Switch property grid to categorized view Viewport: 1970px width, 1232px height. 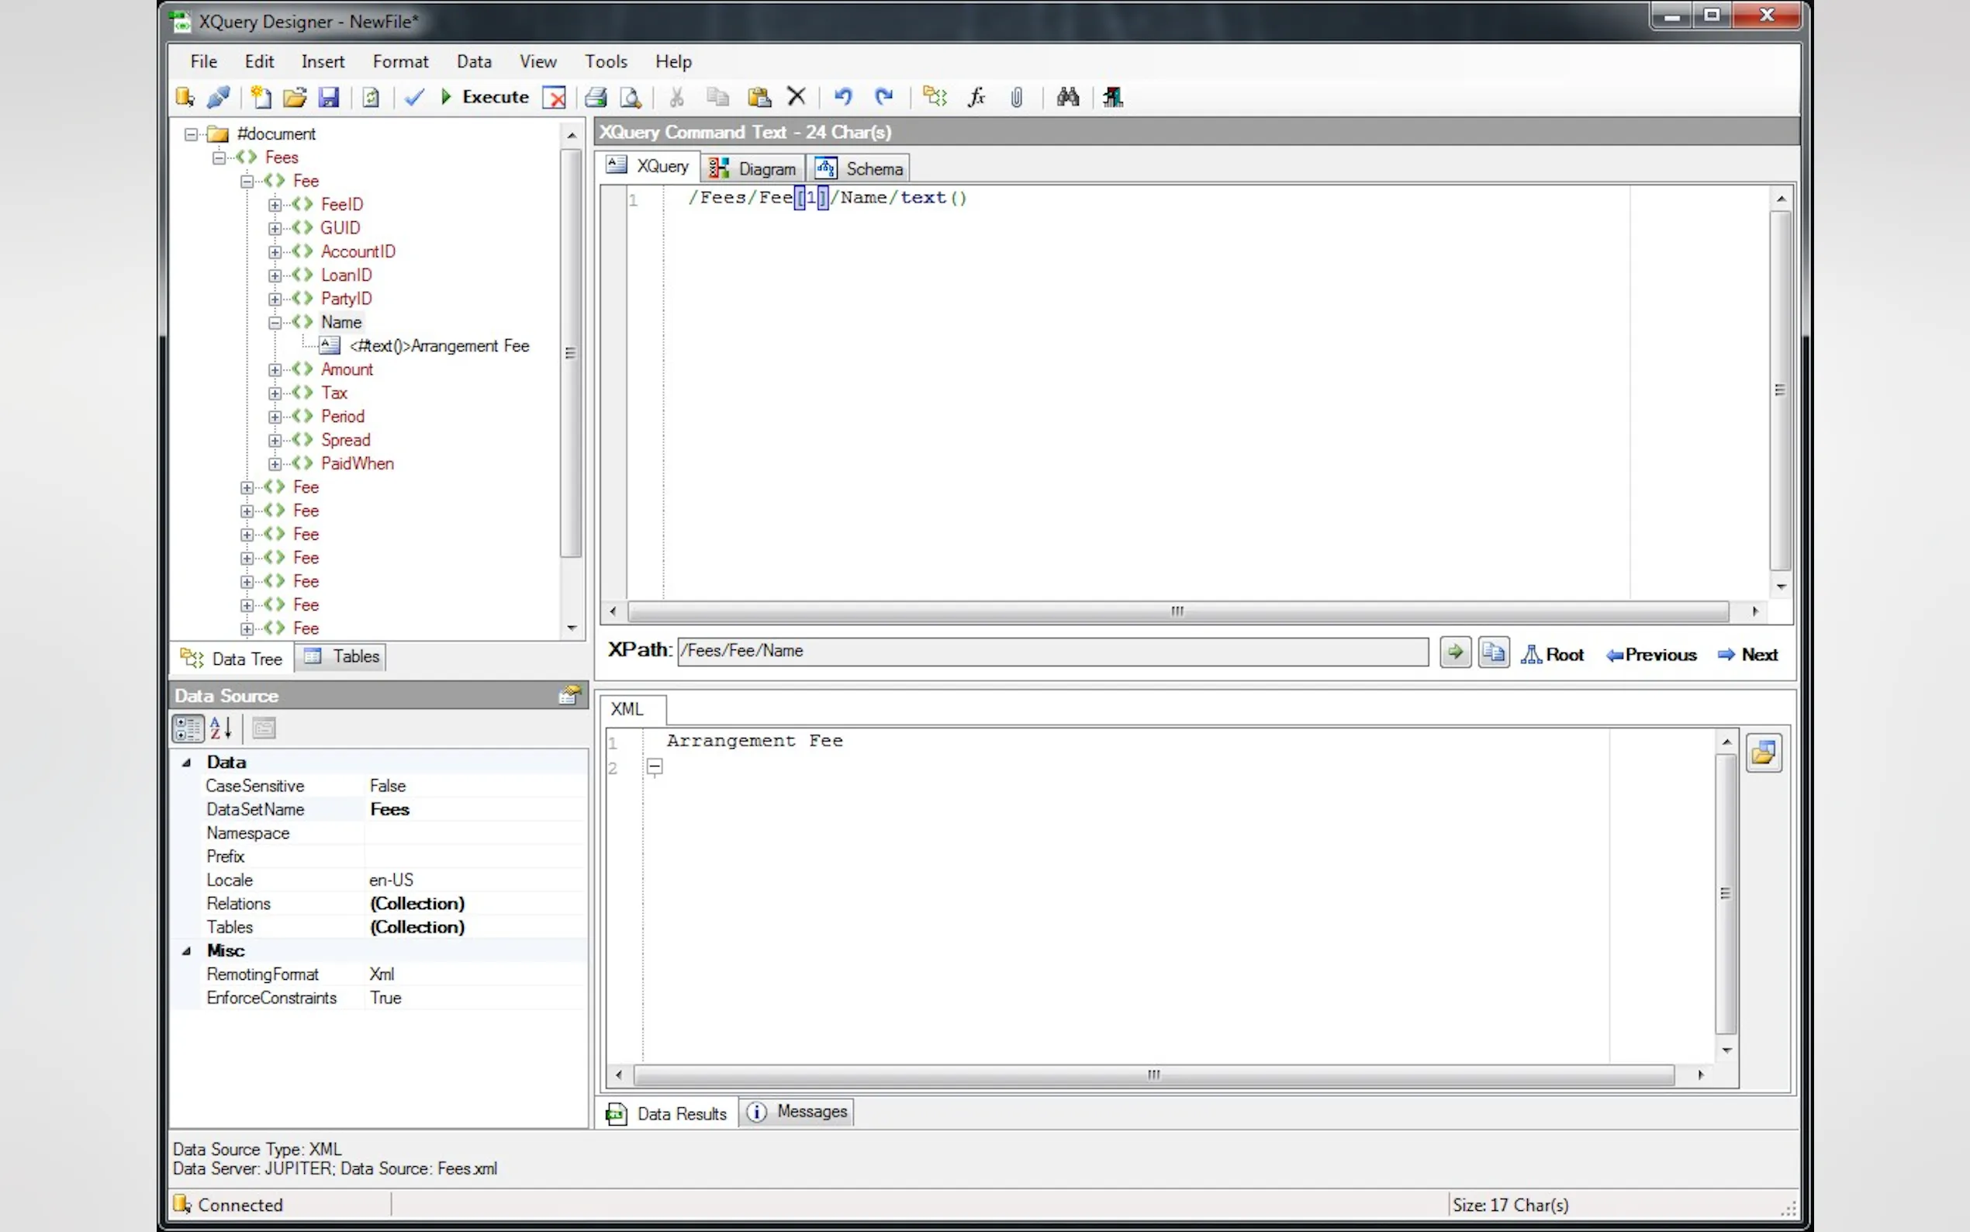[x=188, y=728]
